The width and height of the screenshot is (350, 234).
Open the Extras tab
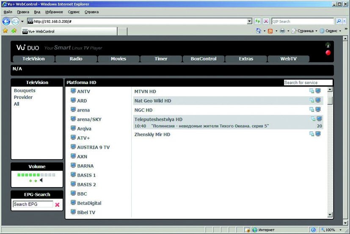click(246, 59)
